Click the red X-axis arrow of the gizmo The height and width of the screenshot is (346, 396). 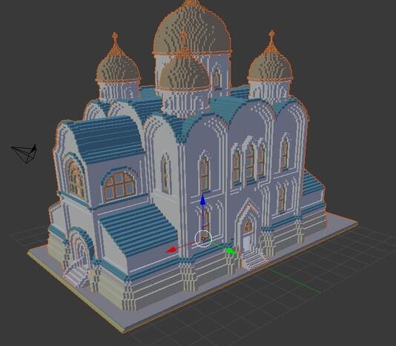171,250
